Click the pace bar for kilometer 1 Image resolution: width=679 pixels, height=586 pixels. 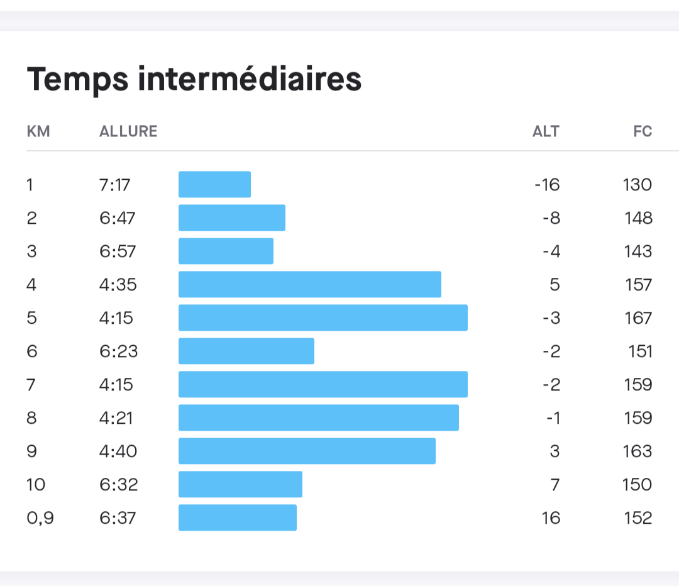tap(214, 184)
